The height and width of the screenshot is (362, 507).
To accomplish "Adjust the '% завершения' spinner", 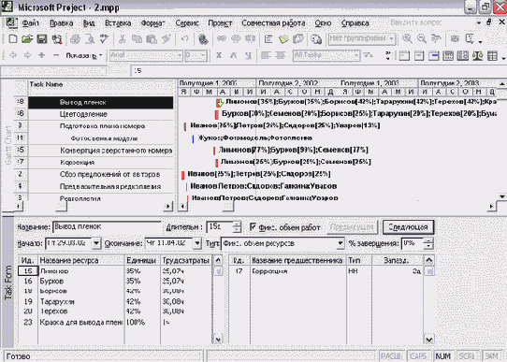I will (428, 243).
